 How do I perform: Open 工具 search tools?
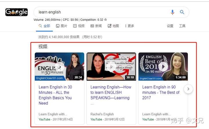click(x=182, y=26)
